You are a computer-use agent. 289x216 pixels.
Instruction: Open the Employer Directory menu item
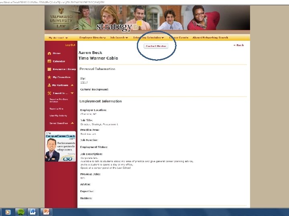tap(93, 38)
